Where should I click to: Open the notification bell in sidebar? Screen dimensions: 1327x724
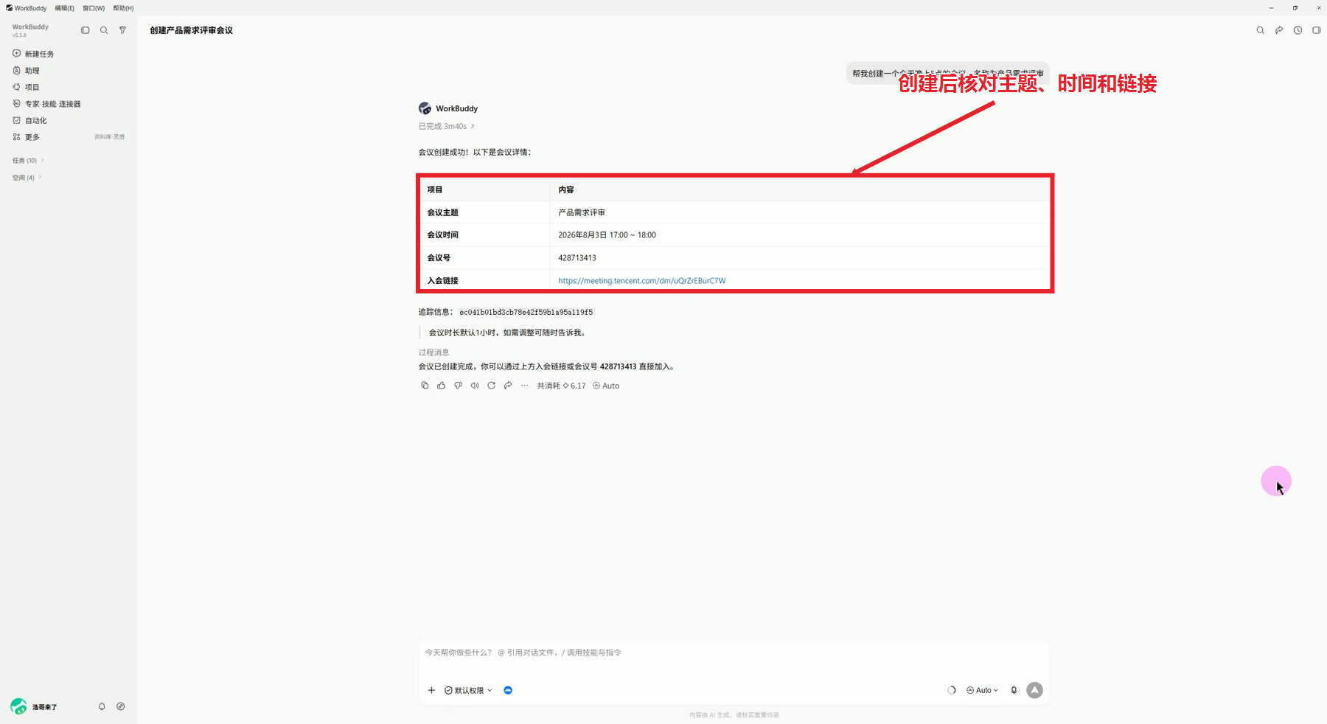click(102, 706)
